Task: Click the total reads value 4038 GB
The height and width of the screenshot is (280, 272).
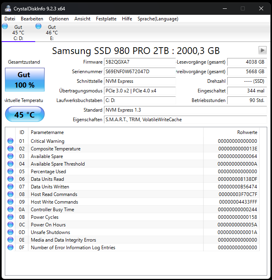Action: [x=247, y=62]
